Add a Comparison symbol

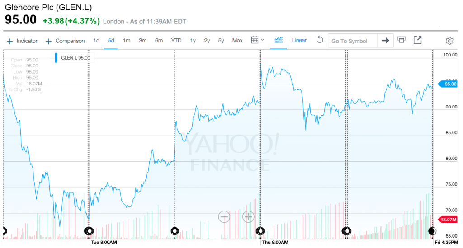(65, 41)
